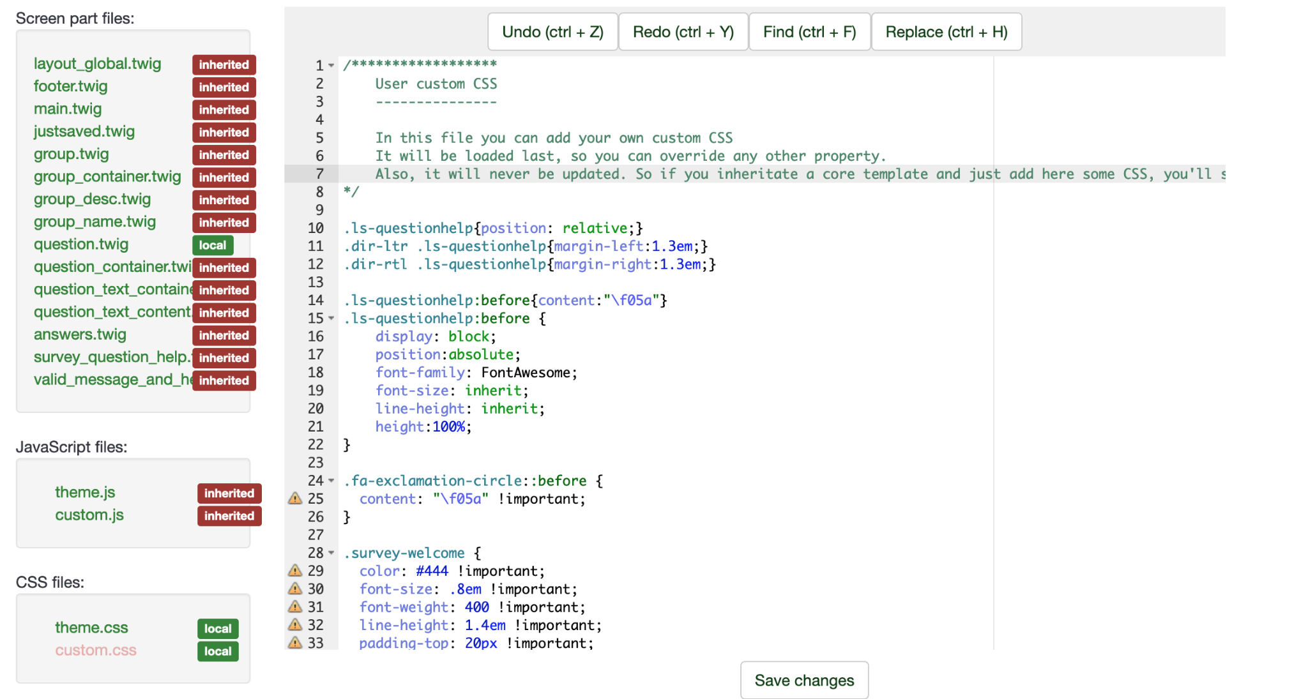The image size is (1308, 699).
Task: Click 'User custom CSS' comment on line 2
Action: (436, 84)
